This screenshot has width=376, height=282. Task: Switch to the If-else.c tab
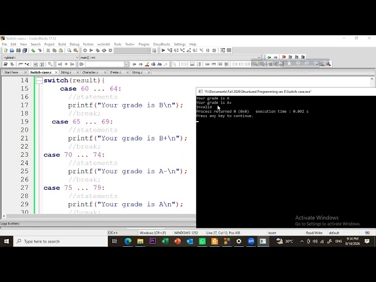[x=116, y=72]
